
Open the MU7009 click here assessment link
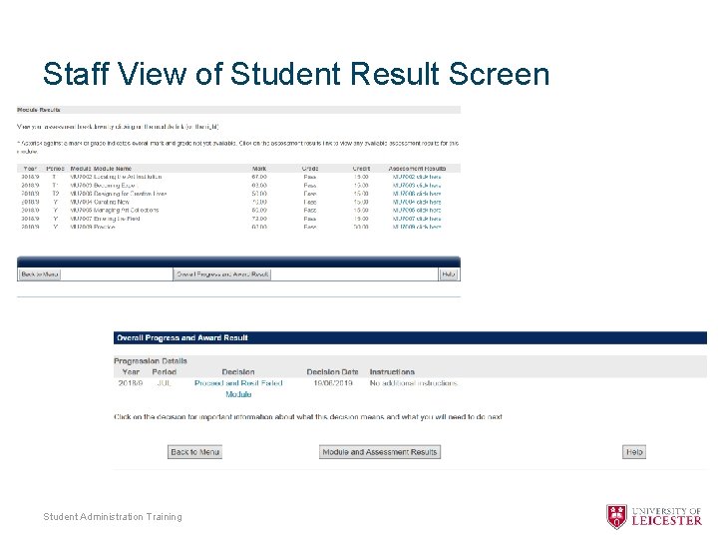(x=417, y=227)
